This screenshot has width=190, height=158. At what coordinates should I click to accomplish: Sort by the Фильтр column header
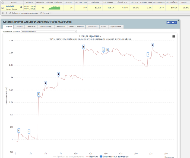pos(29,2)
